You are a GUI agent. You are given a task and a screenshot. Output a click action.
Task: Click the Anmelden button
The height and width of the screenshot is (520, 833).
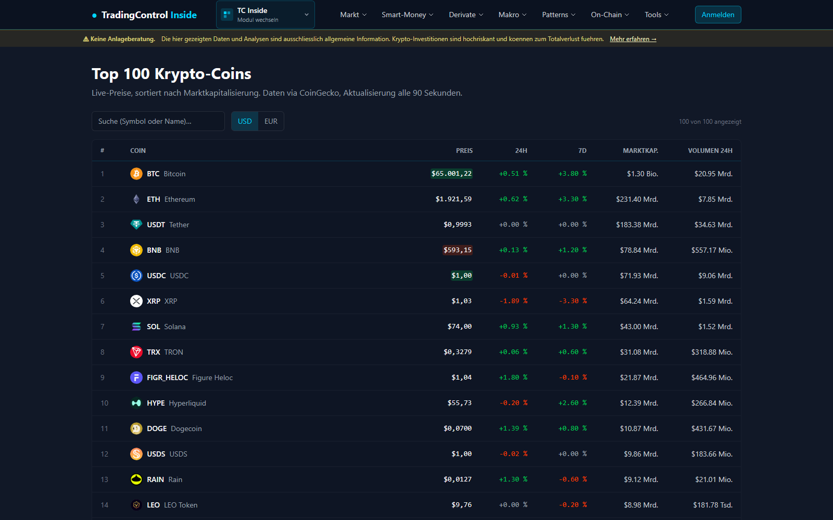[718, 15]
